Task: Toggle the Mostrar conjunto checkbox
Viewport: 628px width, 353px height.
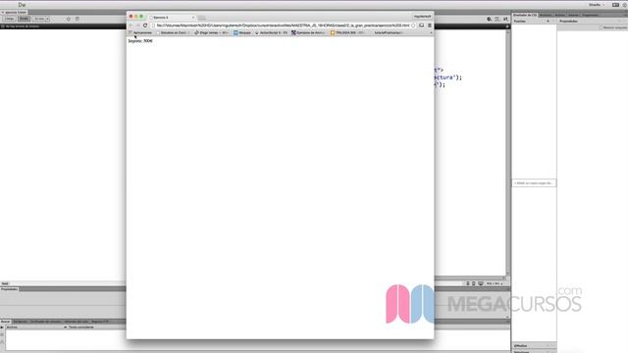Action: [602, 27]
